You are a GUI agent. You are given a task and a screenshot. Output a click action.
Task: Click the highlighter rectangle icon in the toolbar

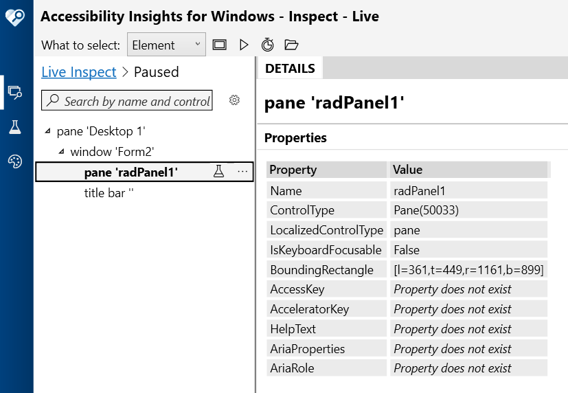220,45
